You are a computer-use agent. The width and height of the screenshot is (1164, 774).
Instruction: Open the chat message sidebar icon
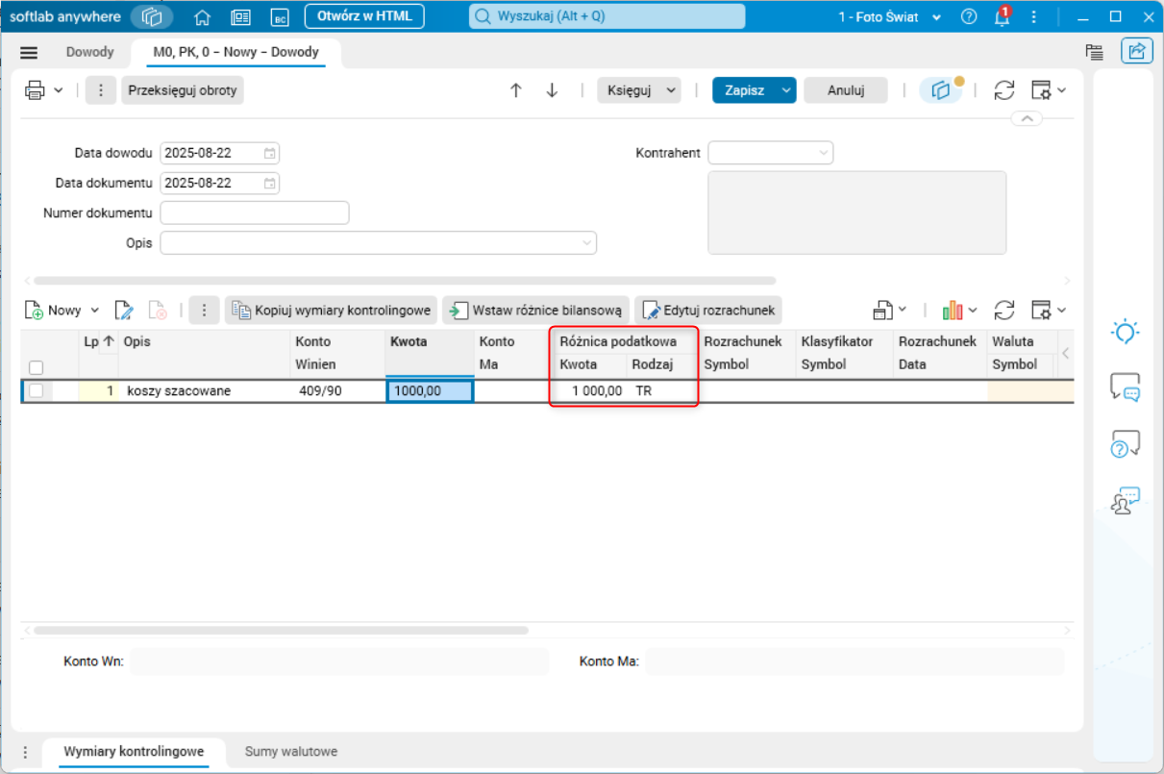coord(1125,387)
